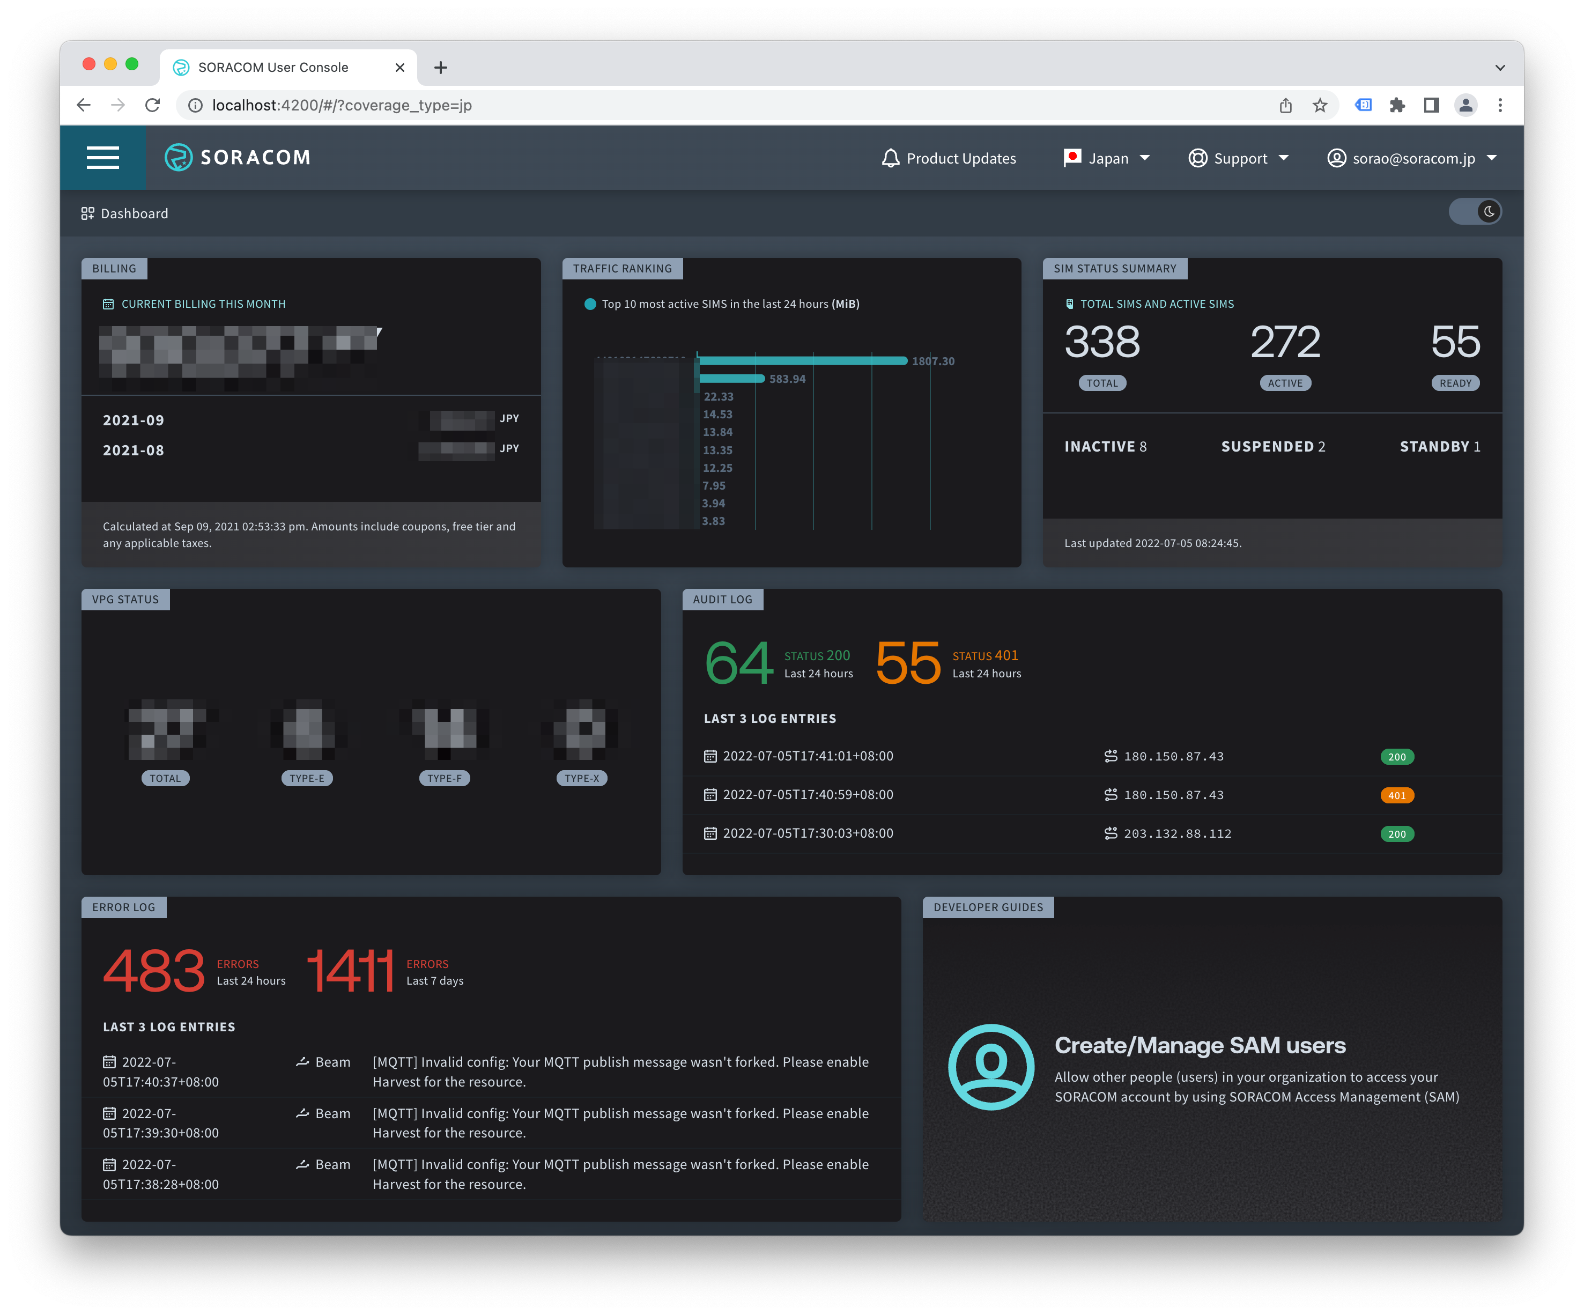Click the SORACOM logo
The width and height of the screenshot is (1584, 1315).
(237, 157)
